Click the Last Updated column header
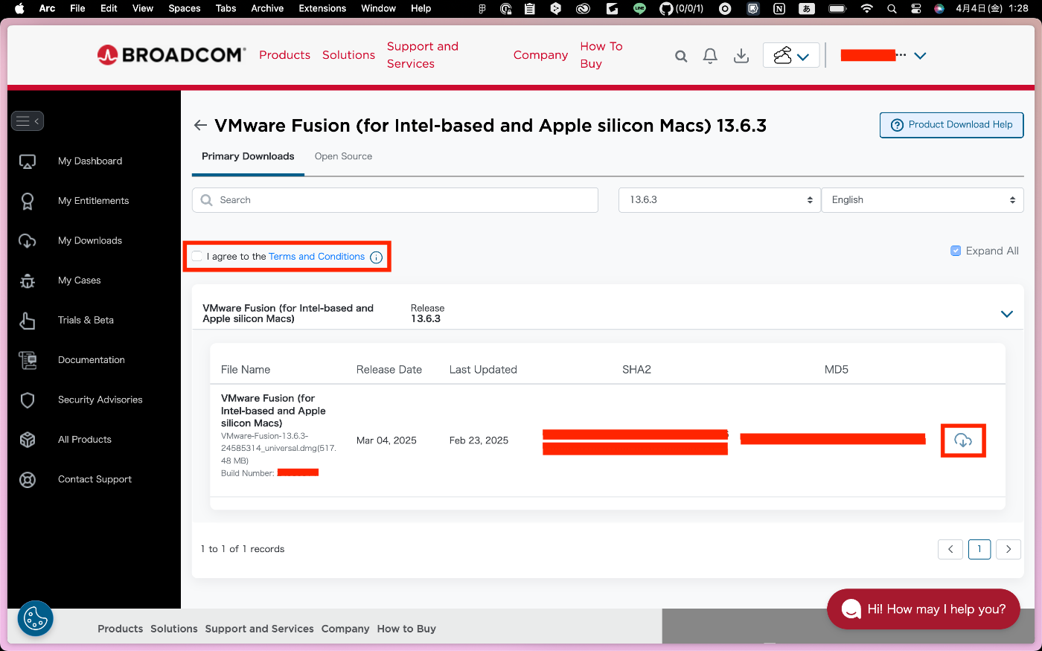Image resolution: width=1042 pixels, height=651 pixels. (x=483, y=370)
